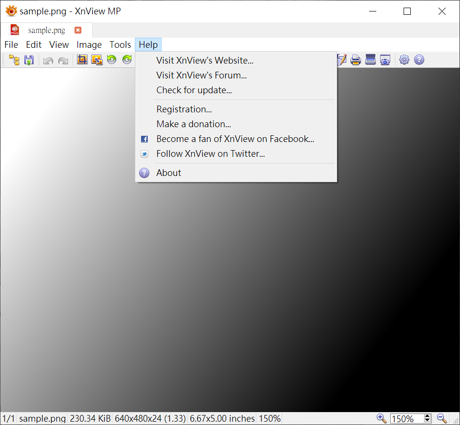Maximize the XnView MP window
This screenshot has height=425, width=460.
point(407,11)
